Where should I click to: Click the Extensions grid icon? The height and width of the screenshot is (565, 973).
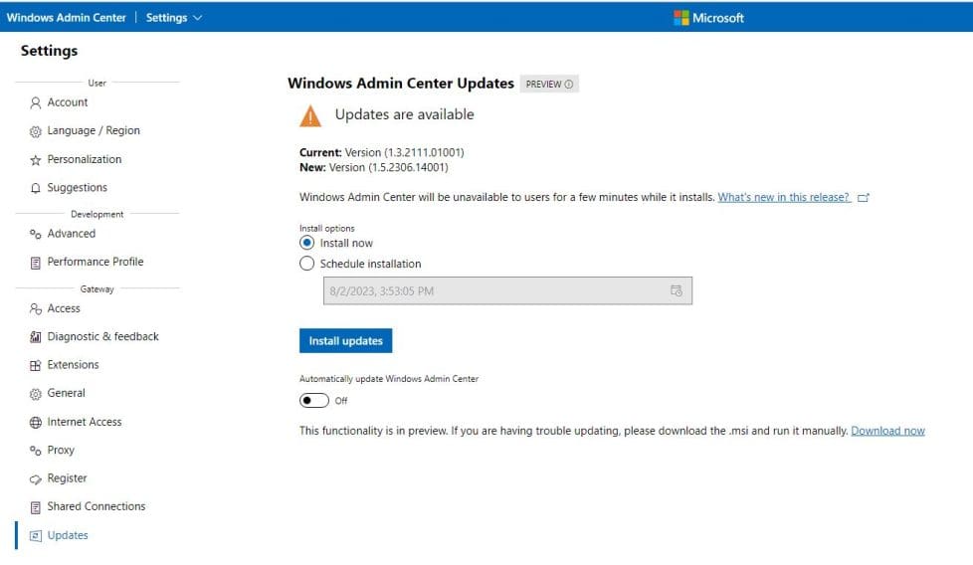[x=36, y=365]
